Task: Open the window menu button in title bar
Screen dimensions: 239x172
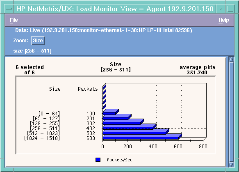Action: click(9, 9)
